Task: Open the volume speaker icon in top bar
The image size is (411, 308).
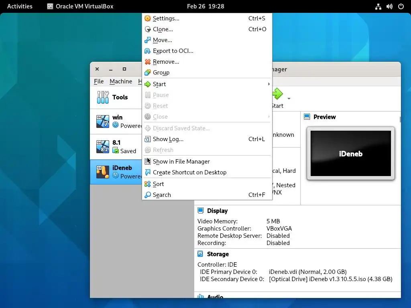Action: click(389, 6)
